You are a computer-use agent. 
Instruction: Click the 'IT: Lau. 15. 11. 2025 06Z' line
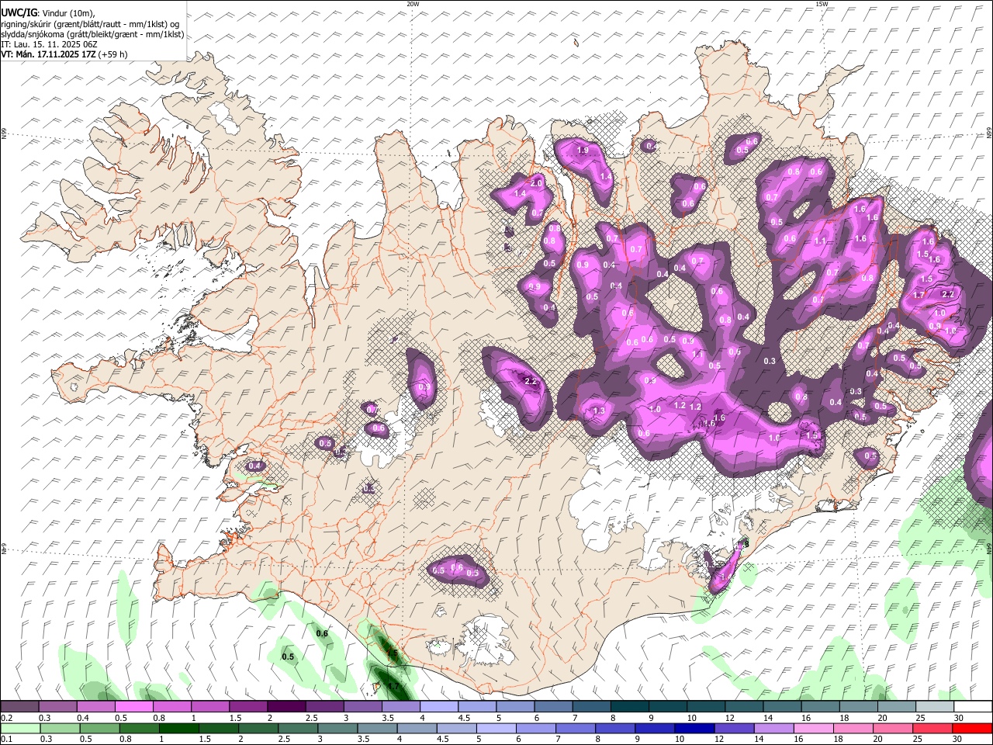[x=49, y=44]
